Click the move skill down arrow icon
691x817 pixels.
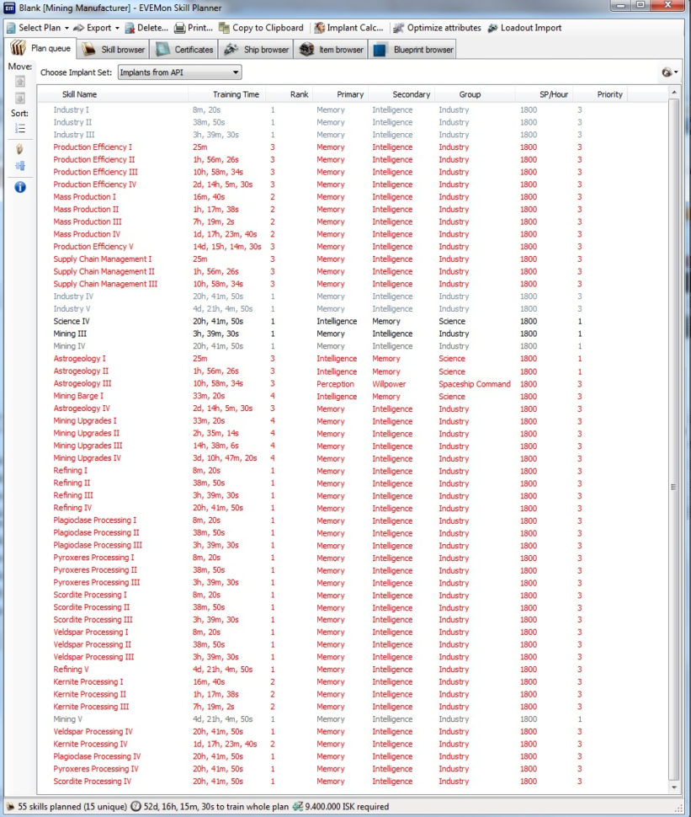click(x=20, y=97)
